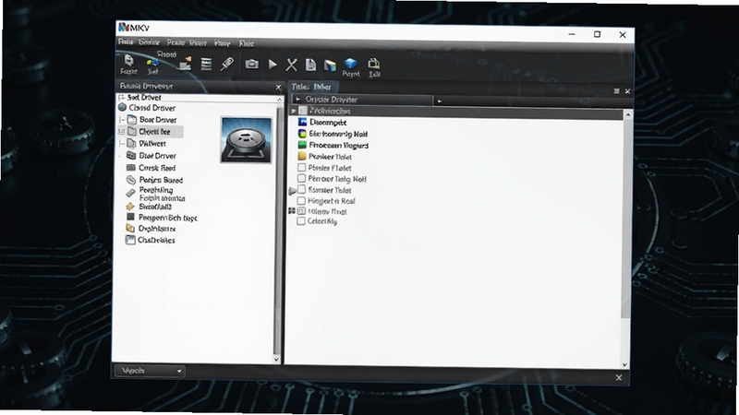Click the grey play triangle in the toolbar
Viewport: 739px width, 415px height.
pos(273,64)
